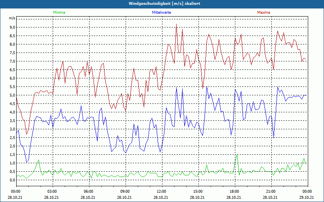
Task: Click the 21:00 time label
Action: pyautogui.click(x=271, y=191)
